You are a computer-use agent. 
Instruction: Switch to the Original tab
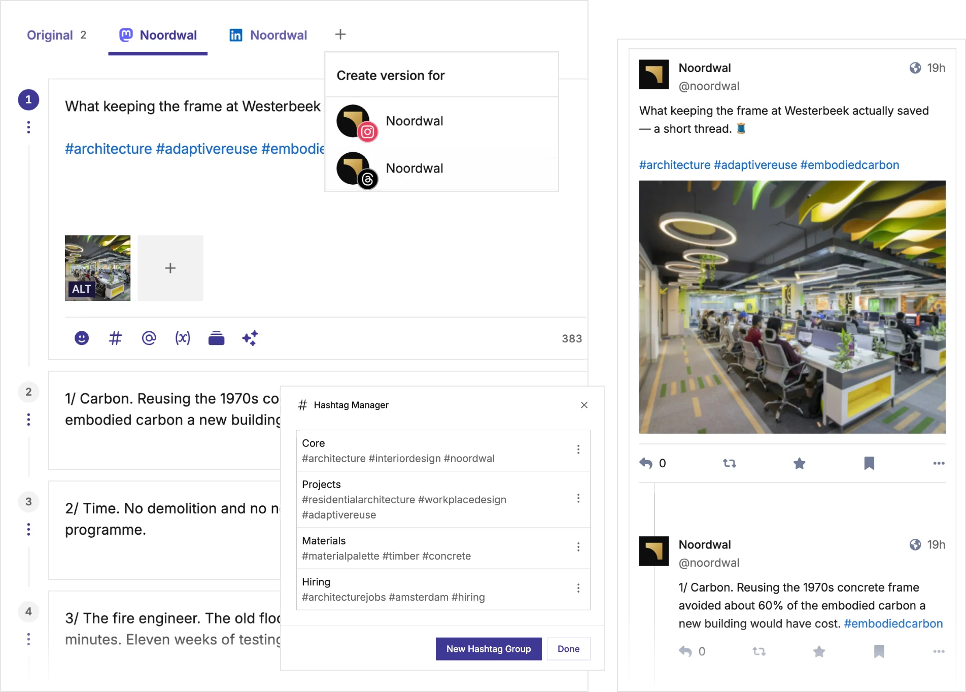pos(56,35)
